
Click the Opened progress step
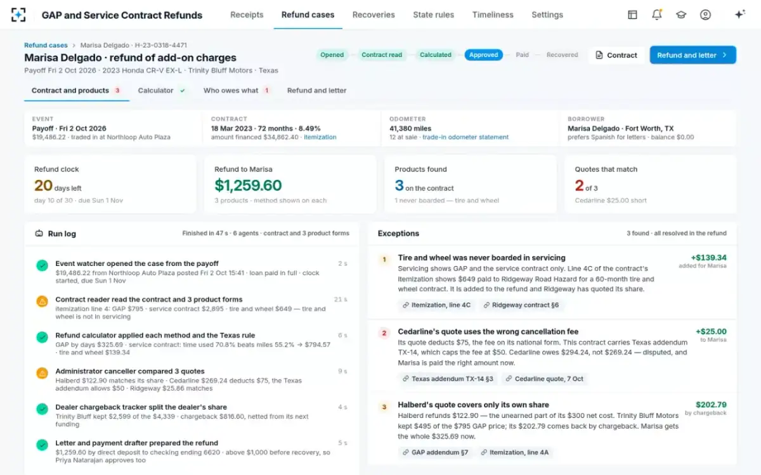(x=332, y=55)
